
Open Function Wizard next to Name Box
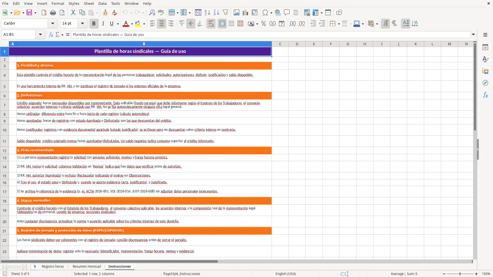tap(51, 34)
